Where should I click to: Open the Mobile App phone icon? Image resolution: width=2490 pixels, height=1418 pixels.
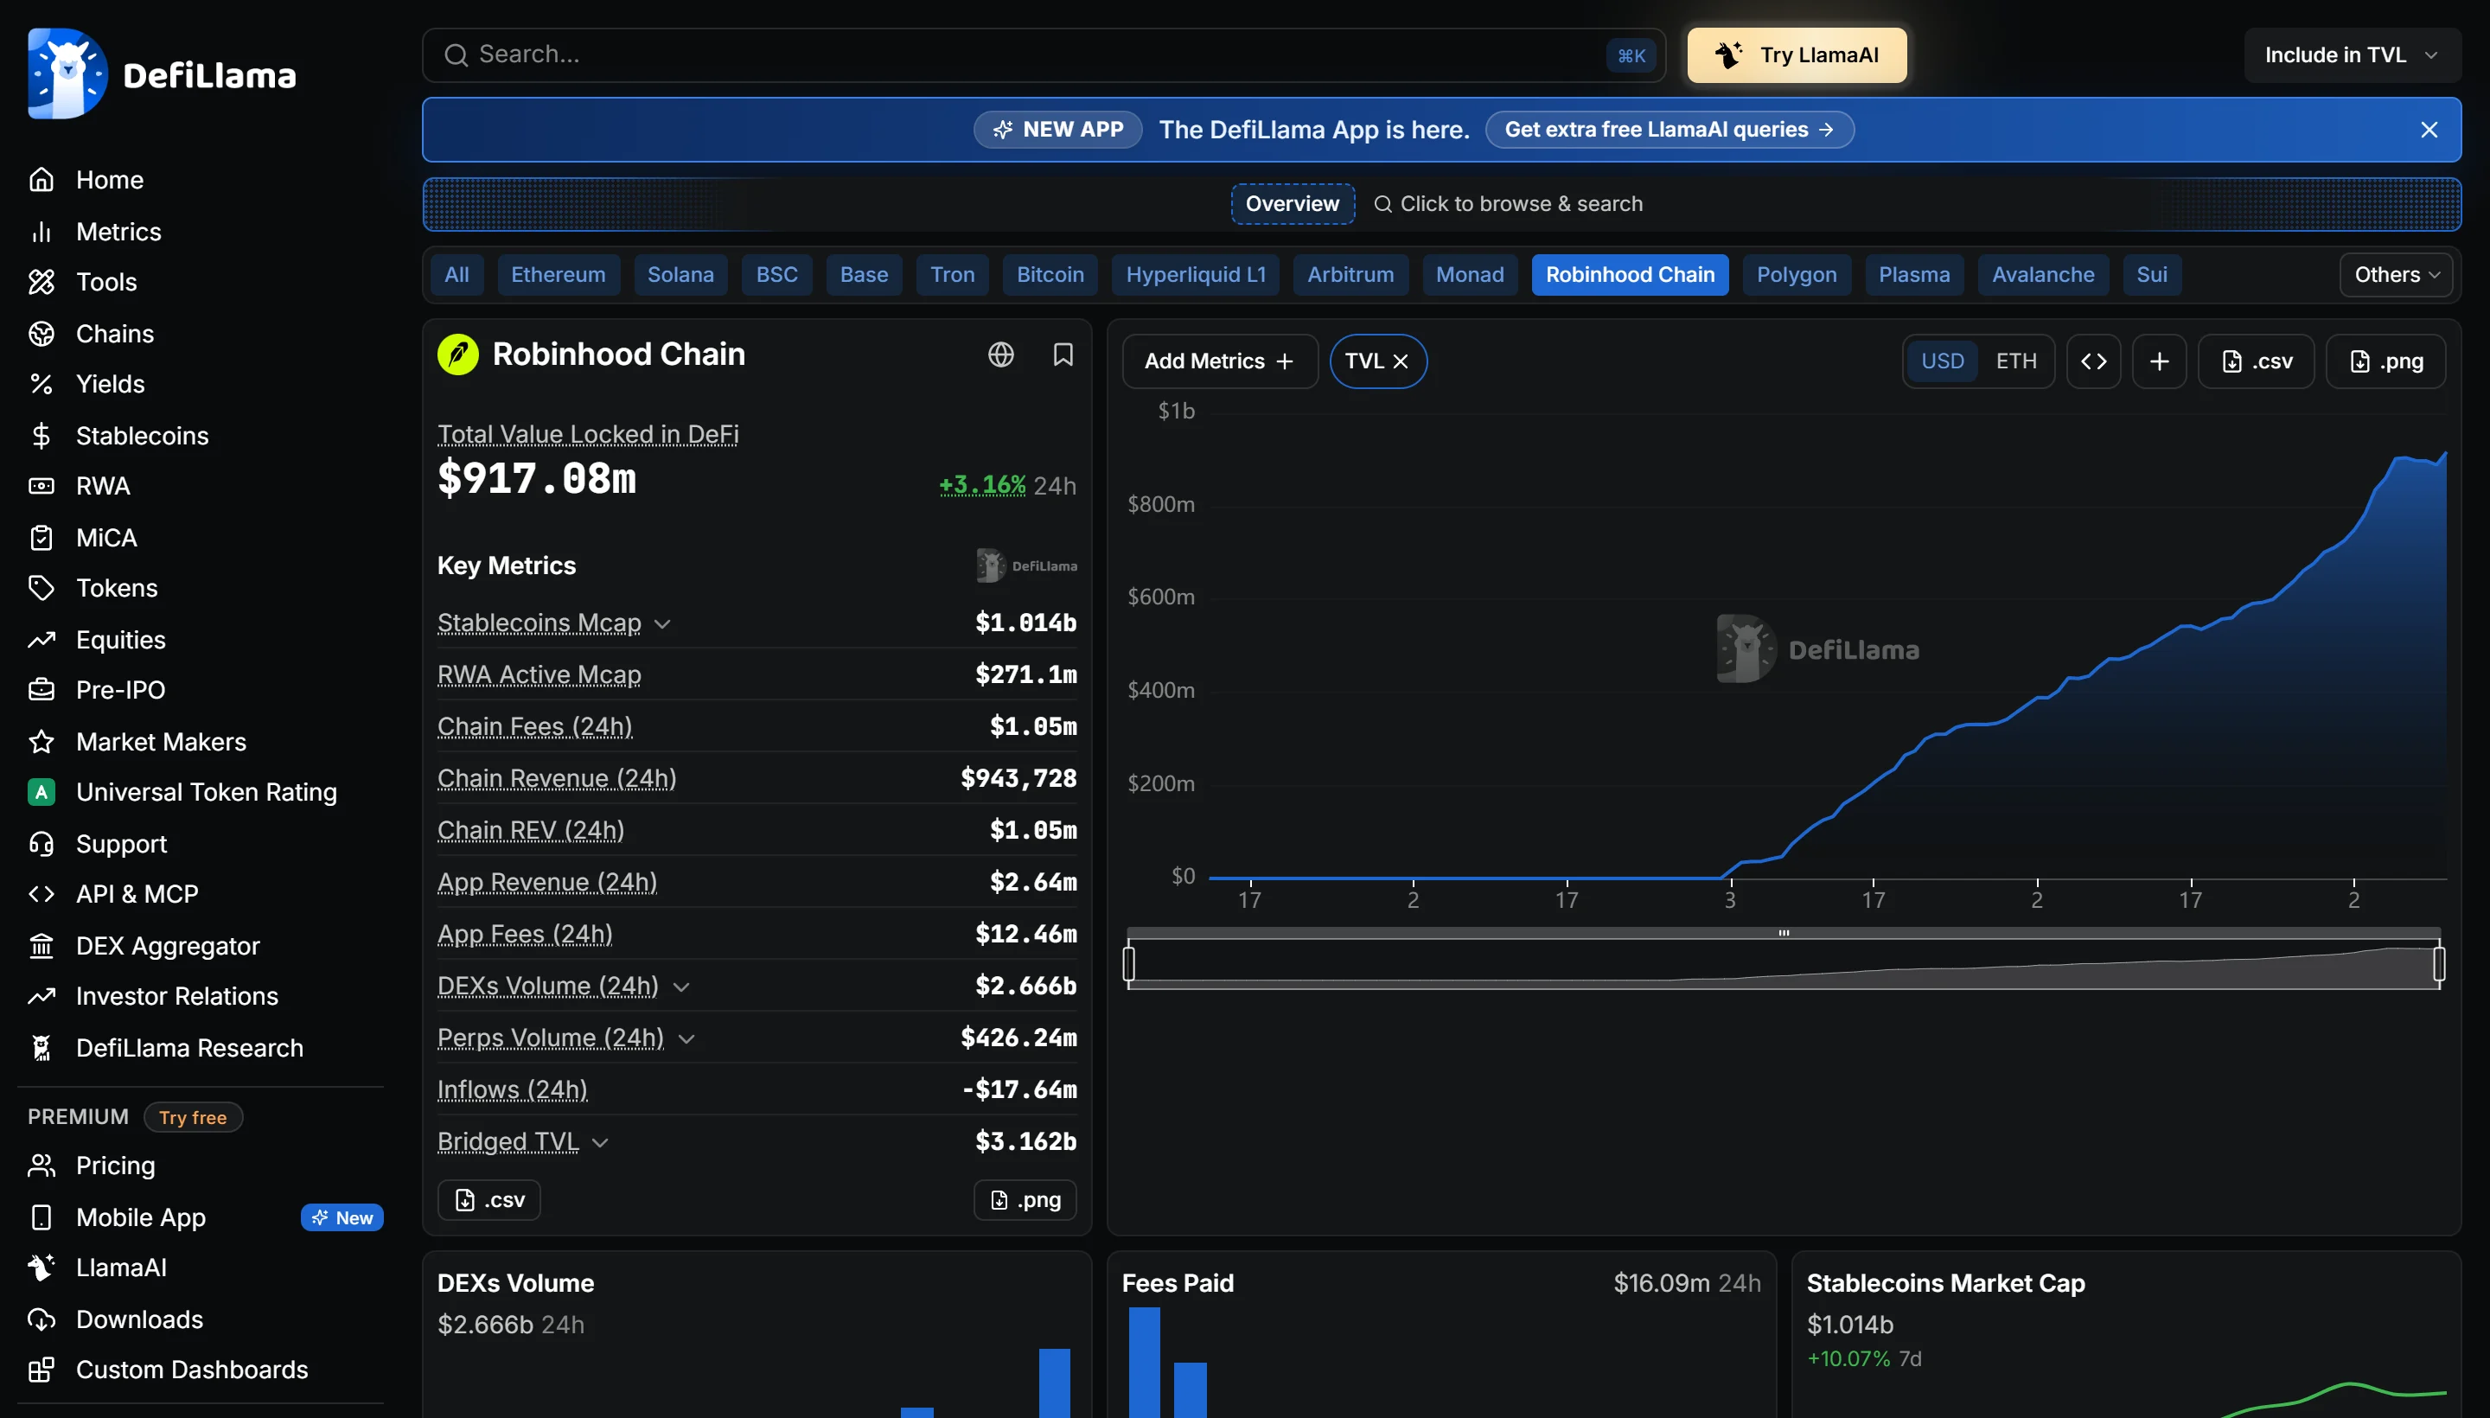point(41,1217)
